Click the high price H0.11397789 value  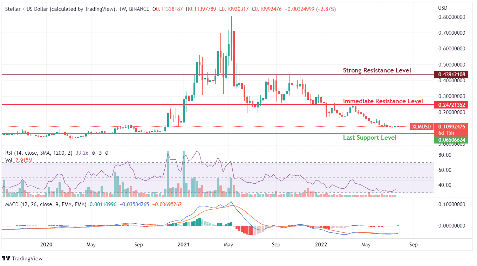[201, 9]
